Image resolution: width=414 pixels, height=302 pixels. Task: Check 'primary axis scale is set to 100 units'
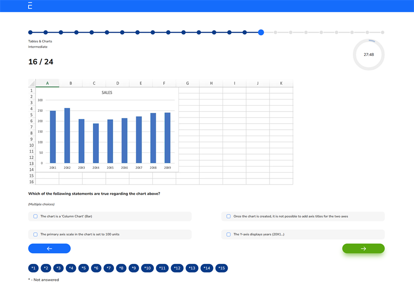click(35, 234)
